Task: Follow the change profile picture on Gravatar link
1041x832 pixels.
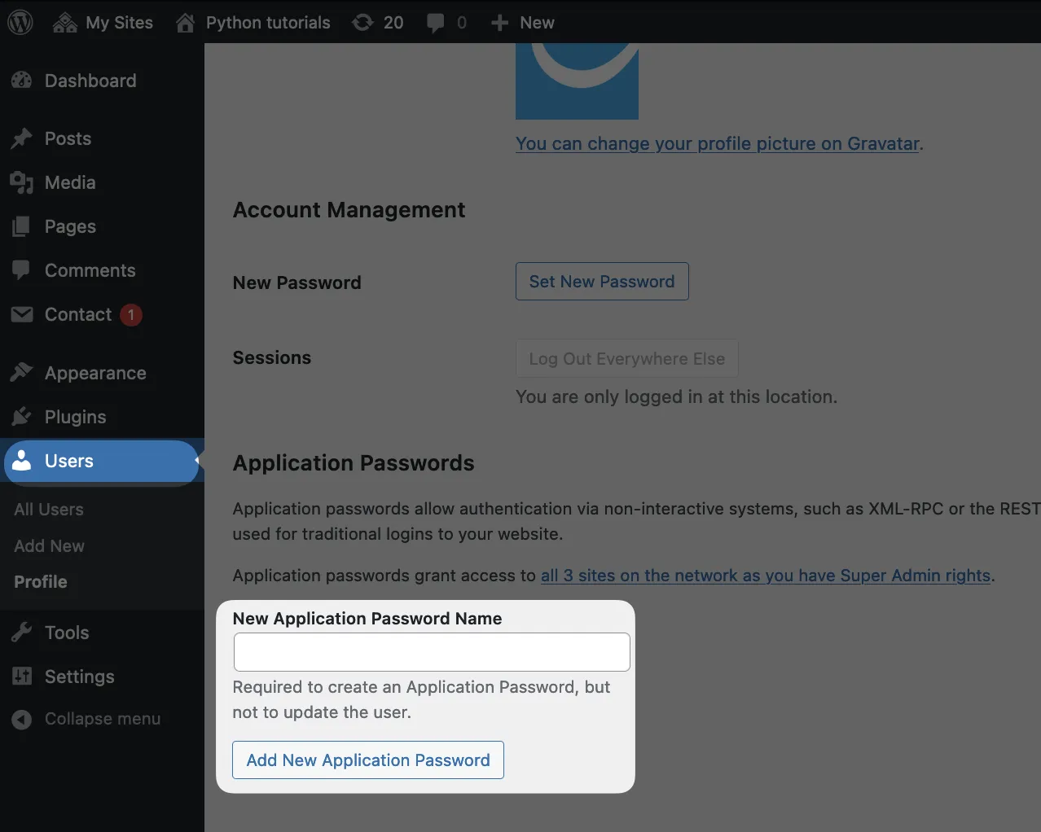Action: click(718, 144)
